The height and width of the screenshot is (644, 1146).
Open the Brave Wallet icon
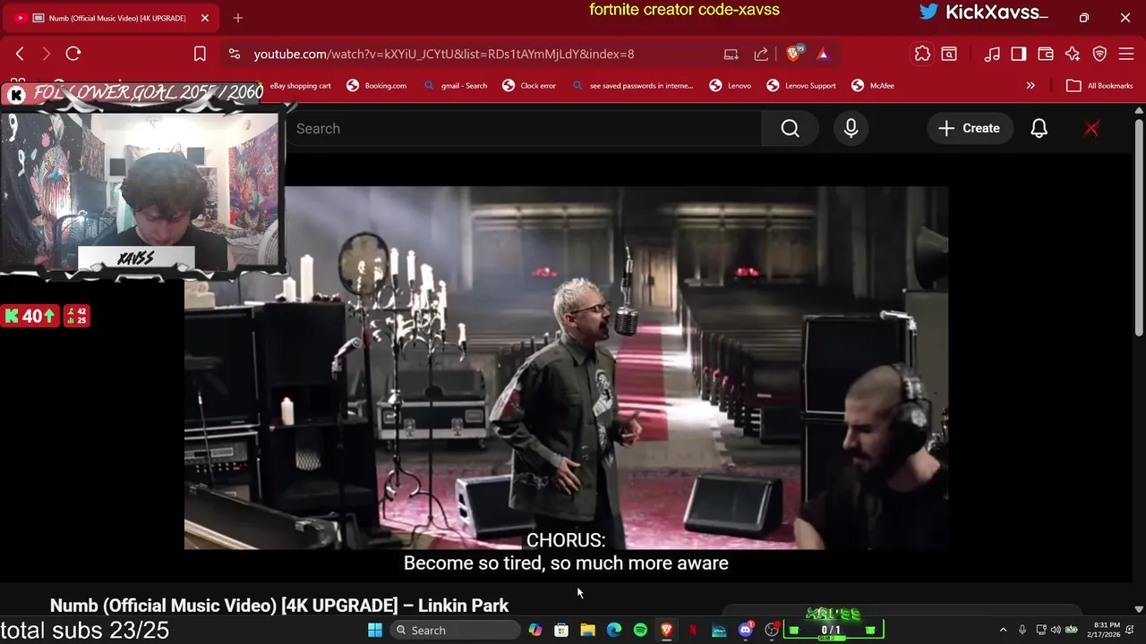coord(1046,54)
